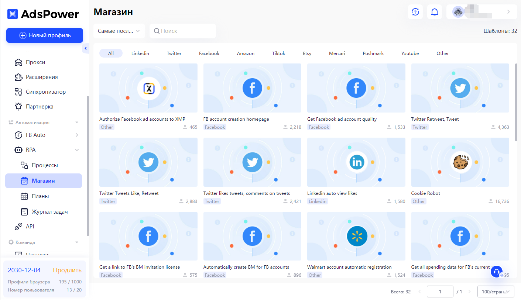Open the support headset chat button
Viewport: 521px width, 300px height.
pyautogui.click(x=497, y=272)
